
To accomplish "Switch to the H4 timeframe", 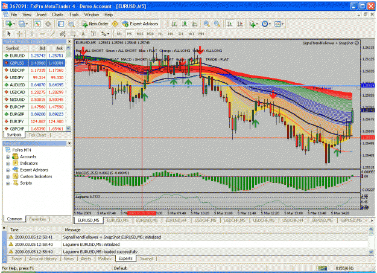I will coord(171,34).
